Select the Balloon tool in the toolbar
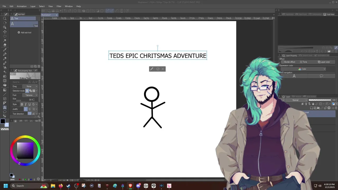This screenshot has height=190, width=338. click(5, 112)
